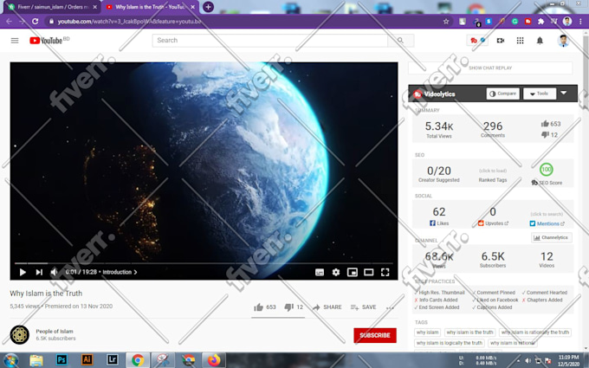
Task: Open the YouTube apps grid
Action: tap(520, 41)
